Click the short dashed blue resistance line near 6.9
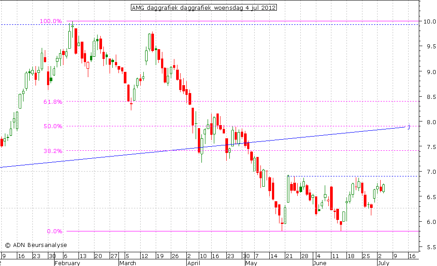The image size is (437, 266). (x=354, y=176)
